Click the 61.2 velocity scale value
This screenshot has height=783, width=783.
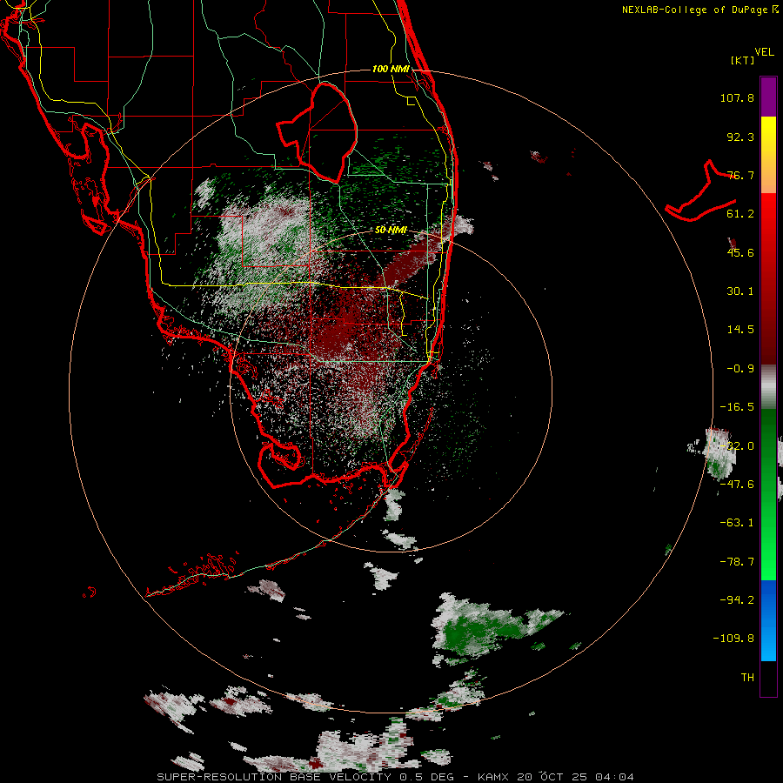point(740,214)
